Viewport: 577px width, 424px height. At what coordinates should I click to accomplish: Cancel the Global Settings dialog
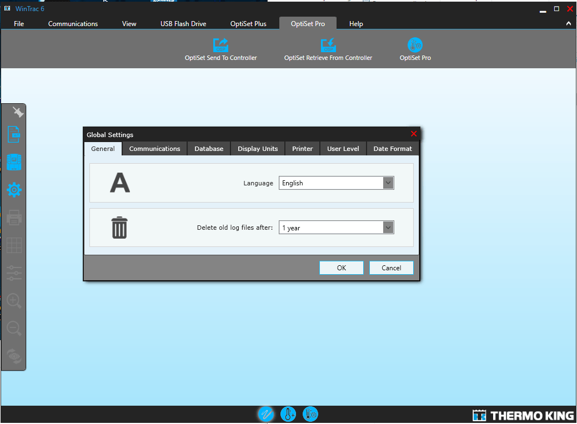click(391, 268)
